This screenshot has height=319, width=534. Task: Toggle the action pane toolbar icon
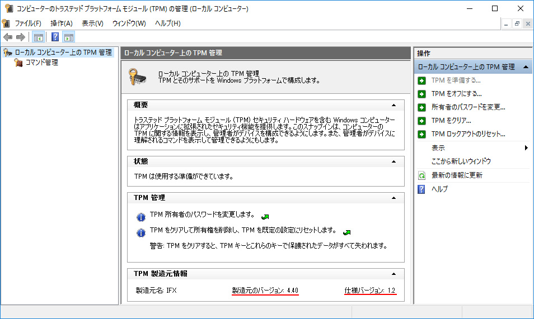pyautogui.click(x=69, y=37)
